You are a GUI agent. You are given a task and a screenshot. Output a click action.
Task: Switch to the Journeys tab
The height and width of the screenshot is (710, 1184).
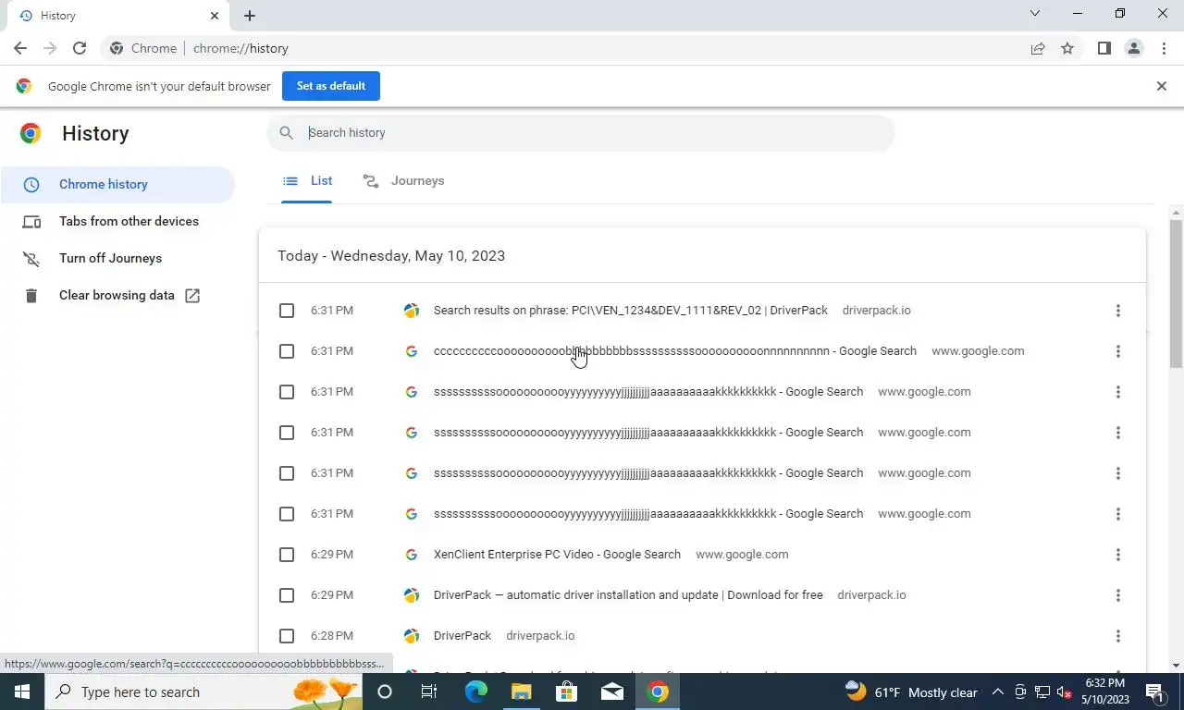tap(403, 181)
